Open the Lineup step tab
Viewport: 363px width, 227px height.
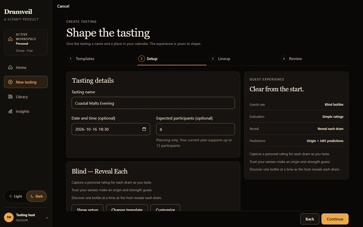(243, 59)
